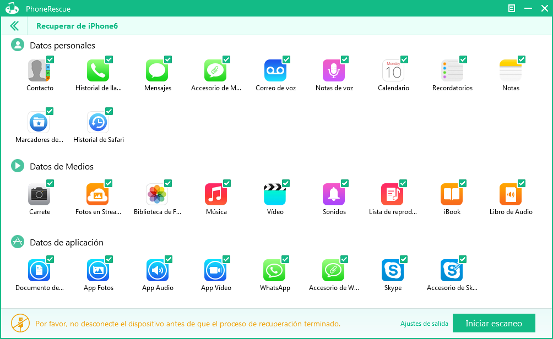Click the Skype icon
The height and width of the screenshot is (339, 553).
click(x=393, y=270)
